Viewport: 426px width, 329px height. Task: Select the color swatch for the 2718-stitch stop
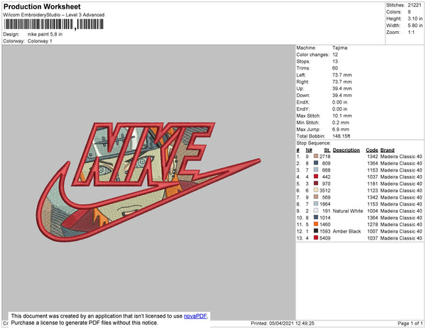(316, 156)
